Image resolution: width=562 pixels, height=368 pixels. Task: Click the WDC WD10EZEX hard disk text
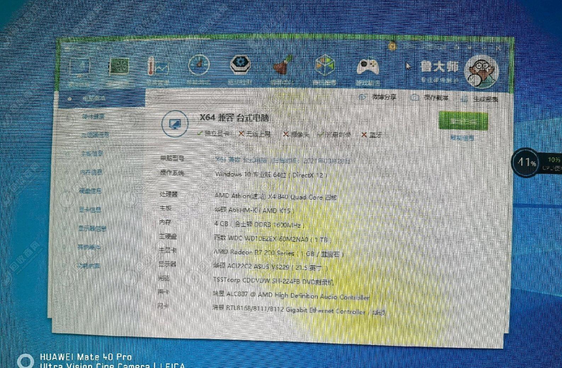pos(272,239)
